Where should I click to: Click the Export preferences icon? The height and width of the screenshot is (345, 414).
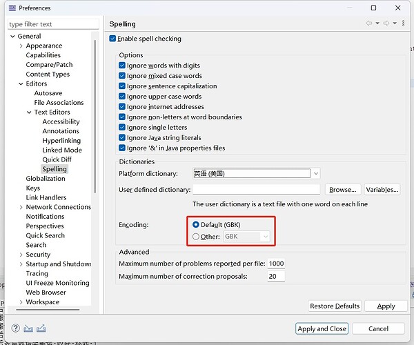(x=41, y=328)
